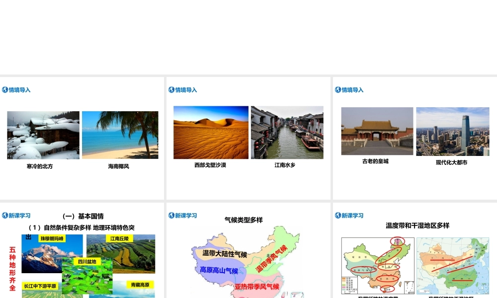Click the yellow label 长江中下游平原

point(40,286)
